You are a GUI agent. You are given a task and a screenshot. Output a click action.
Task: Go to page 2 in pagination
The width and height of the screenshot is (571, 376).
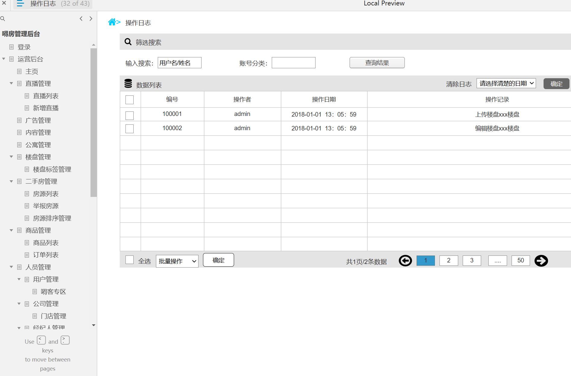click(449, 260)
